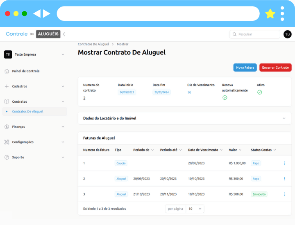Click the Encerrar Contrato button
Viewport: 295px width, 225px height.
[275, 67]
